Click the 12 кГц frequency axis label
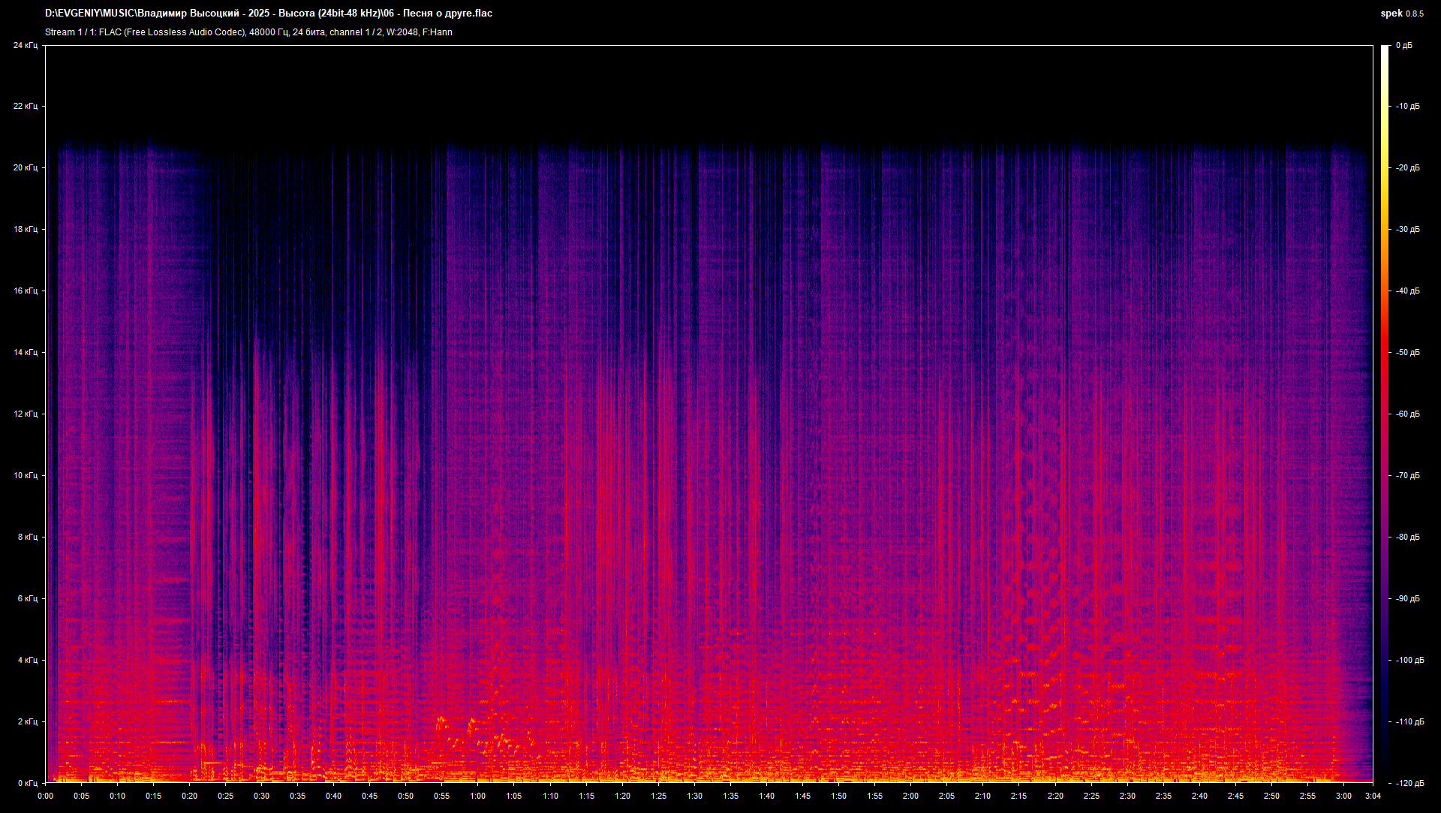This screenshot has height=813, width=1441. pyautogui.click(x=25, y=414)
